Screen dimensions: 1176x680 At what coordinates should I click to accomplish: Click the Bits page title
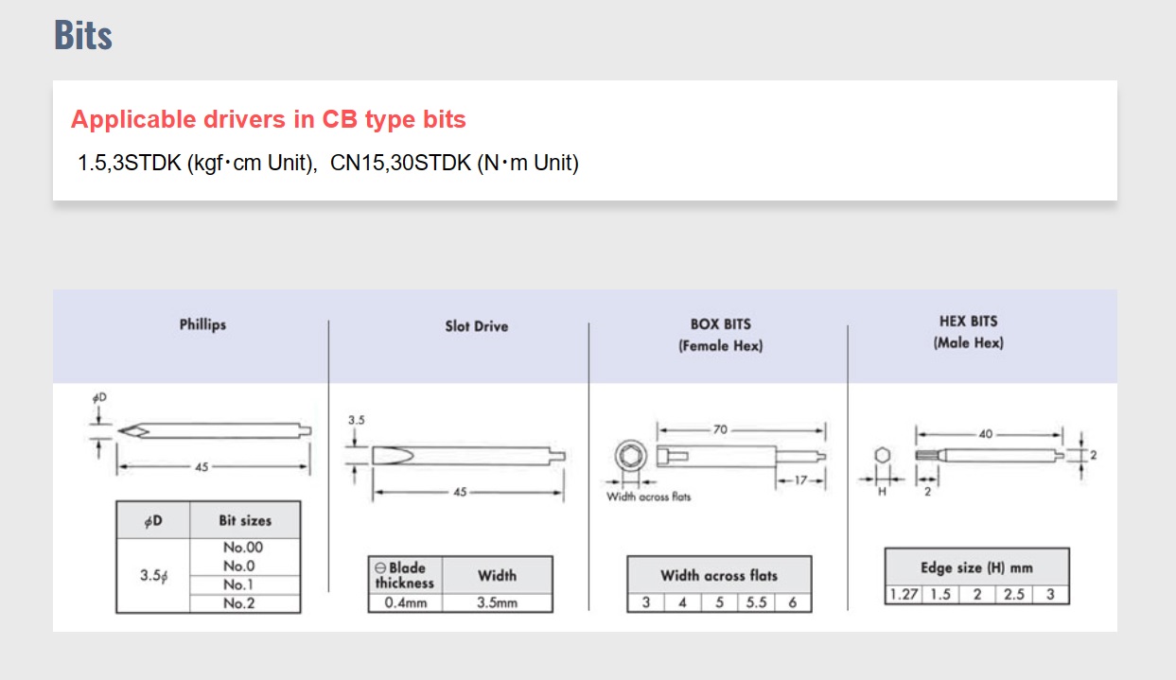pos(83,35)
